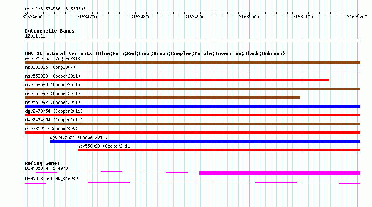Click the DENND5B|NM_144973 gene label

tap(46, 168)
